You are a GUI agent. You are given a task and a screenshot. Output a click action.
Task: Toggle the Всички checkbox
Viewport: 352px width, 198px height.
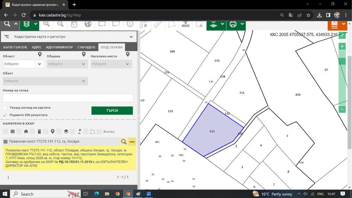pyautogui.click(x=99, y=131)
